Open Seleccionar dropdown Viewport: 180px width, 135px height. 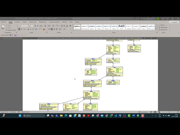pos(164,30)
